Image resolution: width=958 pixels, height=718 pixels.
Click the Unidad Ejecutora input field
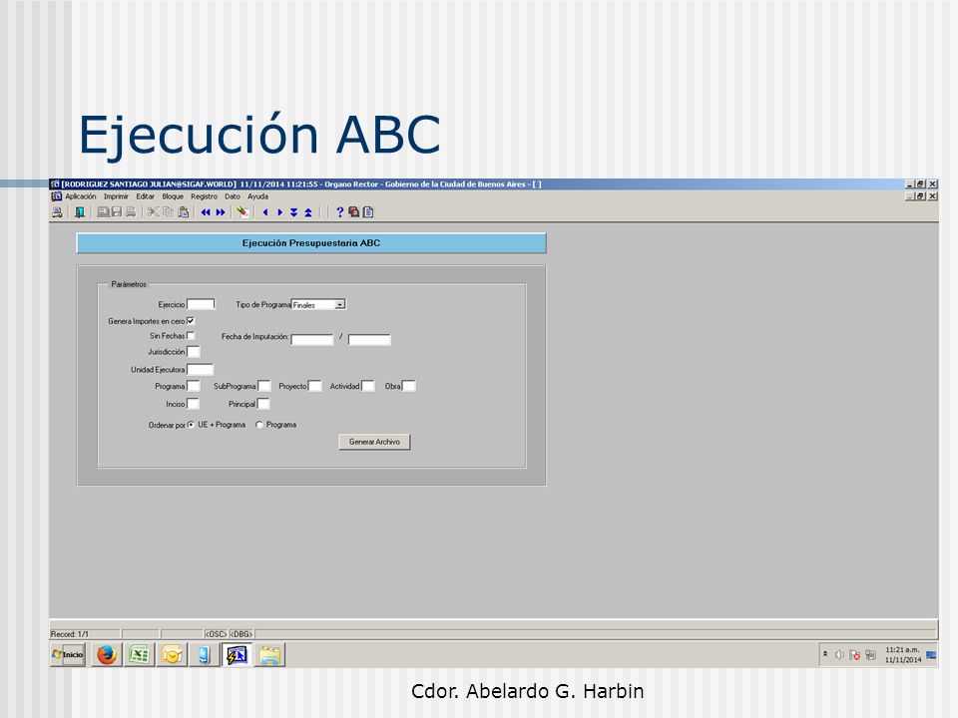point(200,369)
